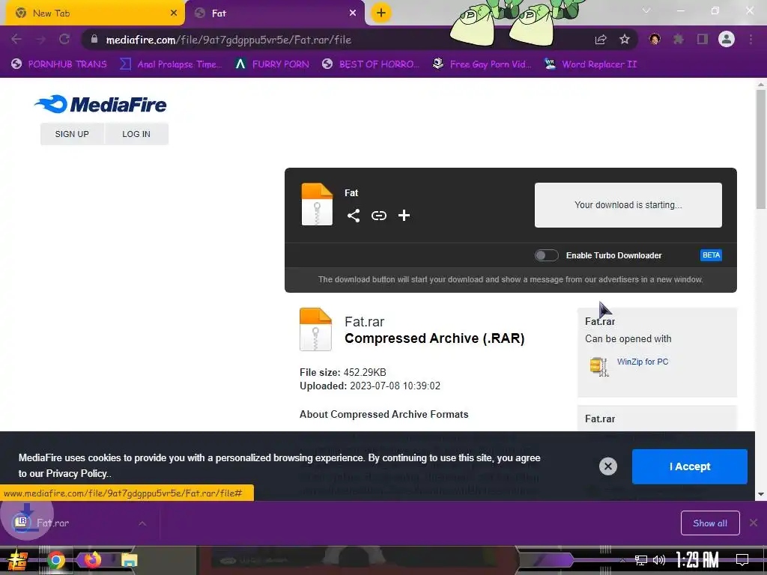Open the WinZip for PC link
The height and width of the screenshot is (575, 767).
642,362
